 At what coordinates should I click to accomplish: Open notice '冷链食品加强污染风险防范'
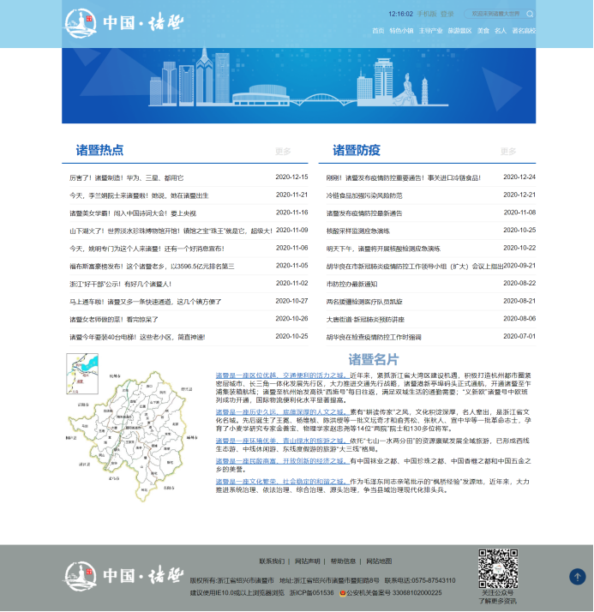pyautogui.click(x=364, y=195)
